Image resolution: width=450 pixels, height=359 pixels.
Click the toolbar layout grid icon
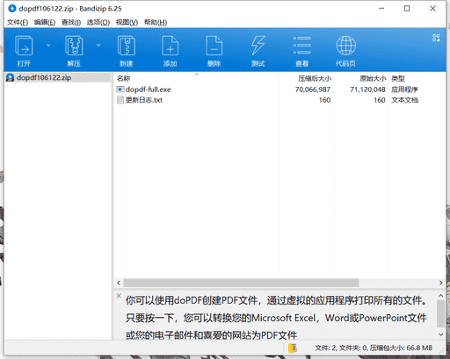pyautogui.click(x=436, y=38)
